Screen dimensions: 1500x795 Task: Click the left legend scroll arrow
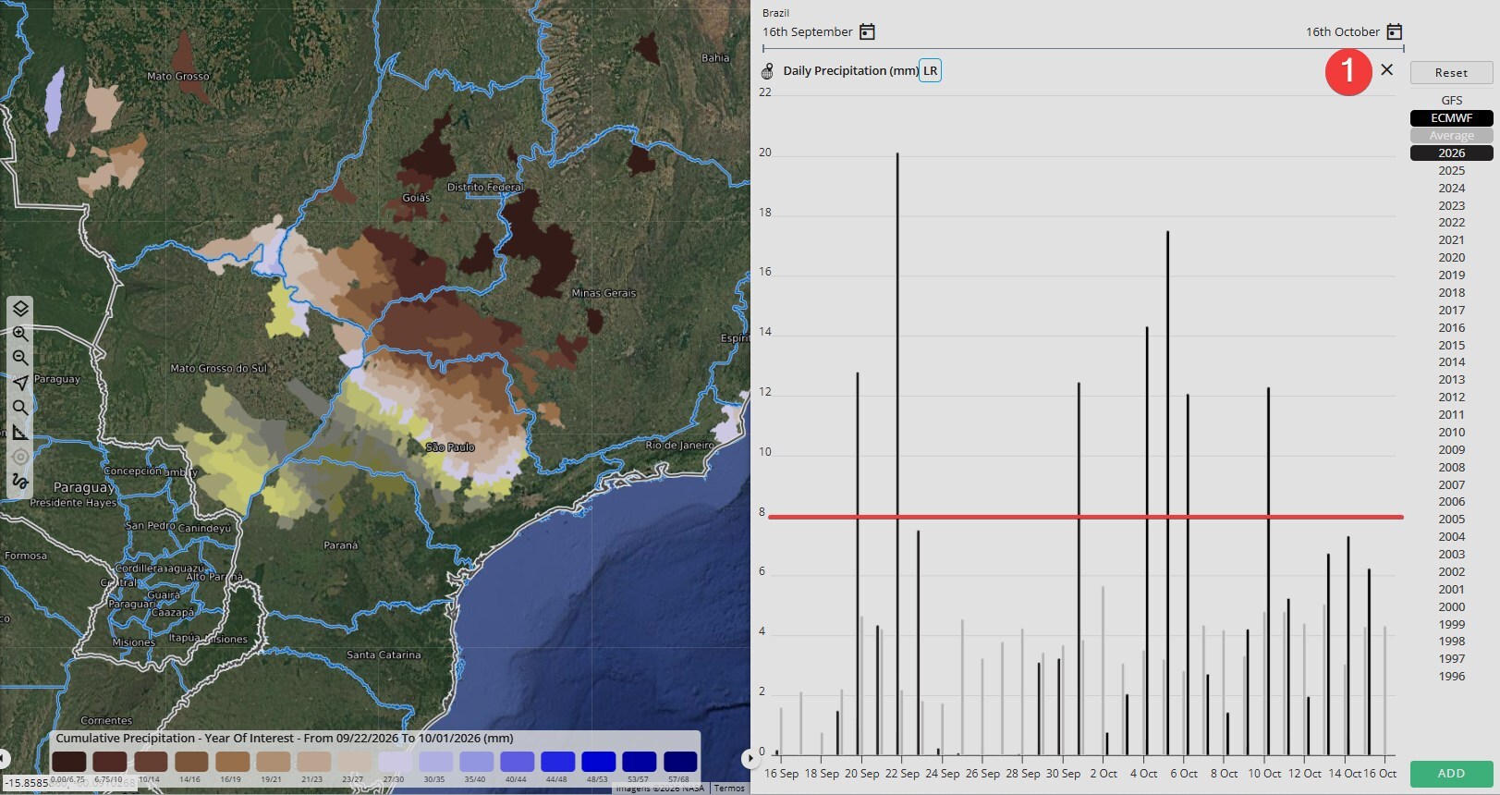tap(5, 758)
